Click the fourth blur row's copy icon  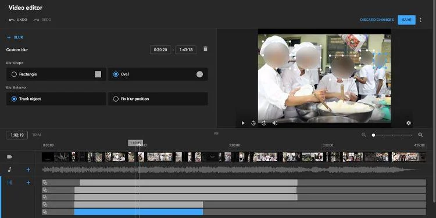tap(45, 205)
